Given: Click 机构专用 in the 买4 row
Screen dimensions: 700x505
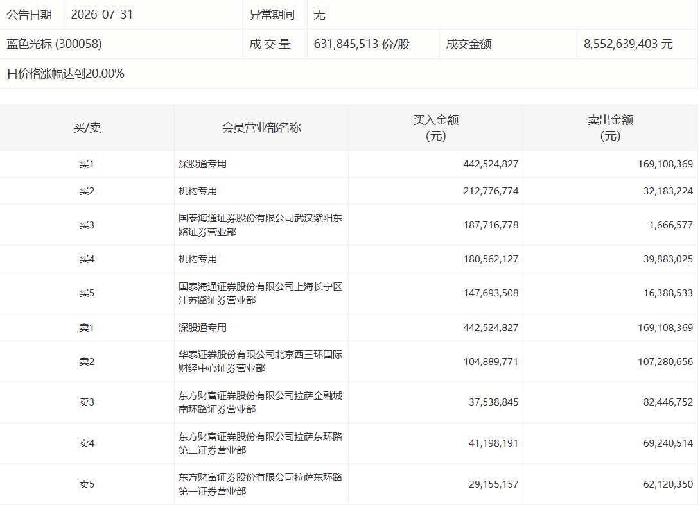Looking at the screenshot, I should click(x=198, y=259).
